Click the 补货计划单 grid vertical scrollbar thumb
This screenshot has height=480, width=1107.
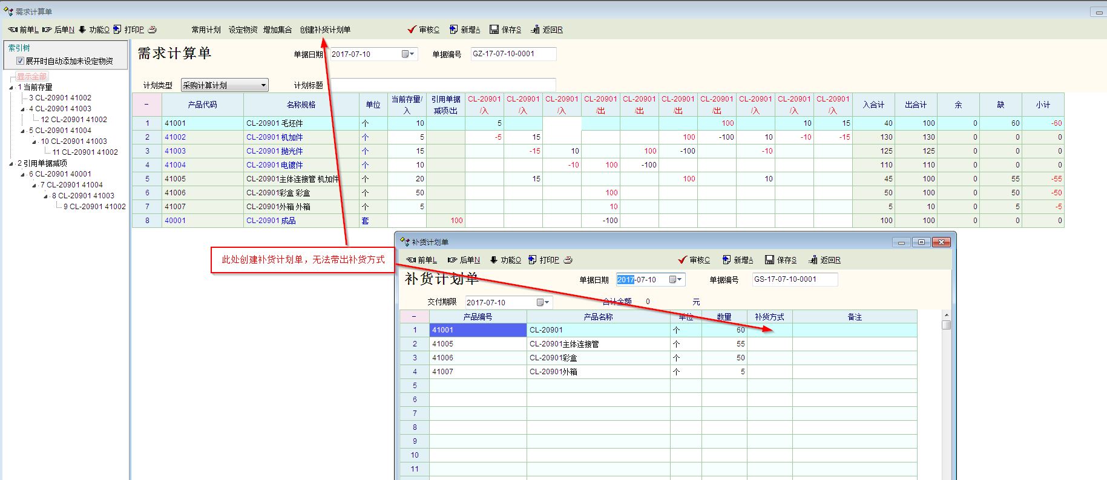pyautogui.click(x=947, y=325)
